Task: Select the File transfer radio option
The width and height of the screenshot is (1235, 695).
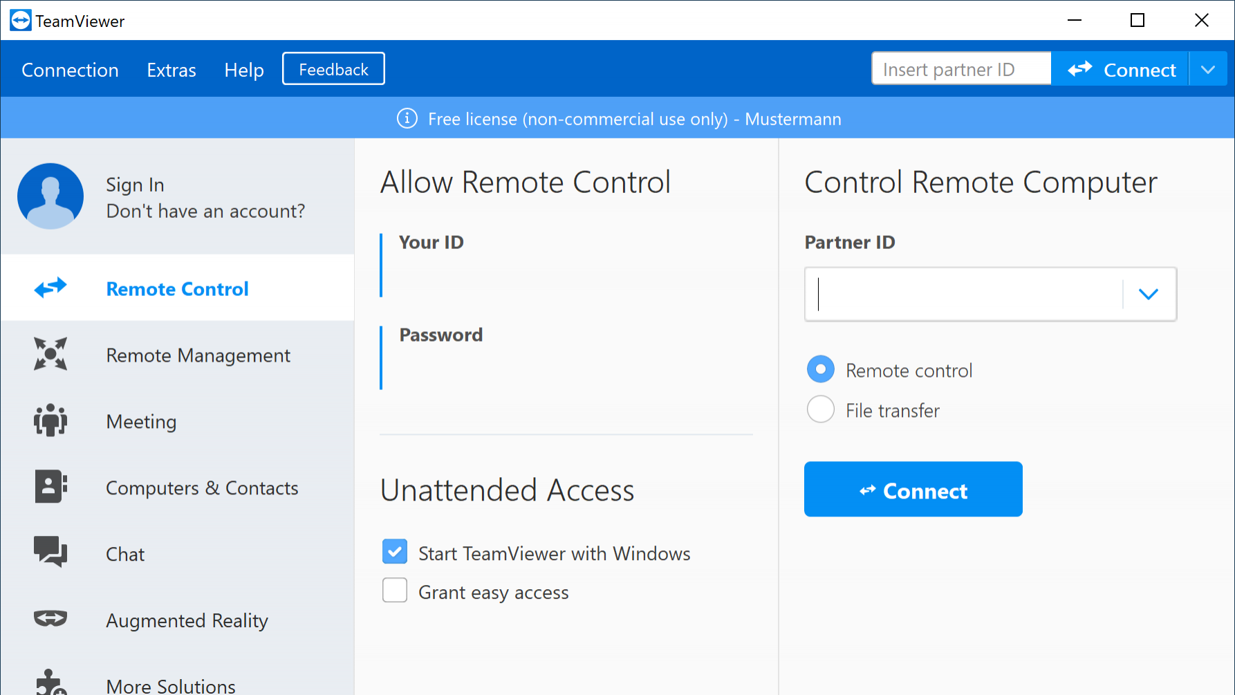Action: pyautogui.click(x=821, y=409)
